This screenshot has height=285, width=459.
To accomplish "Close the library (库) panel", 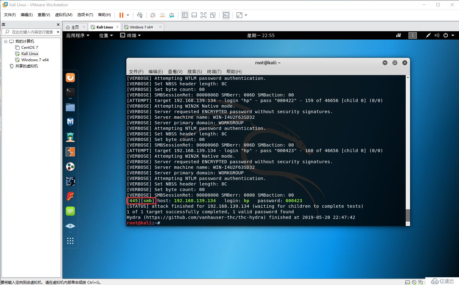I will (x=58, y=24).
